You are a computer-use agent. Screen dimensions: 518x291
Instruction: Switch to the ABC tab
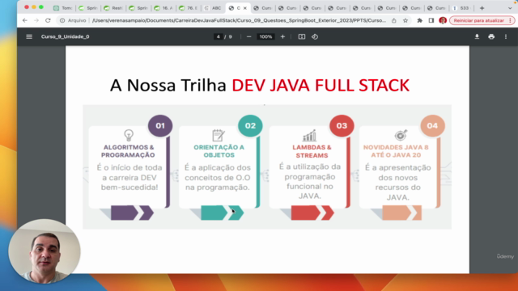(x=213, y=8)
